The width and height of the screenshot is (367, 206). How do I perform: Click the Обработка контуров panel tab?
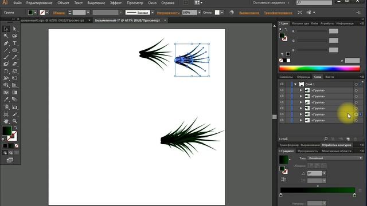click(x=337, y=145)
